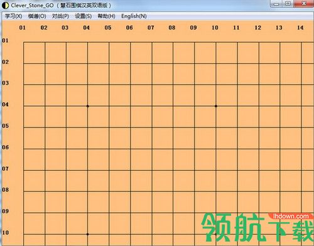Maximize the Clever_Stone_GO window

[x=288, y=4]
